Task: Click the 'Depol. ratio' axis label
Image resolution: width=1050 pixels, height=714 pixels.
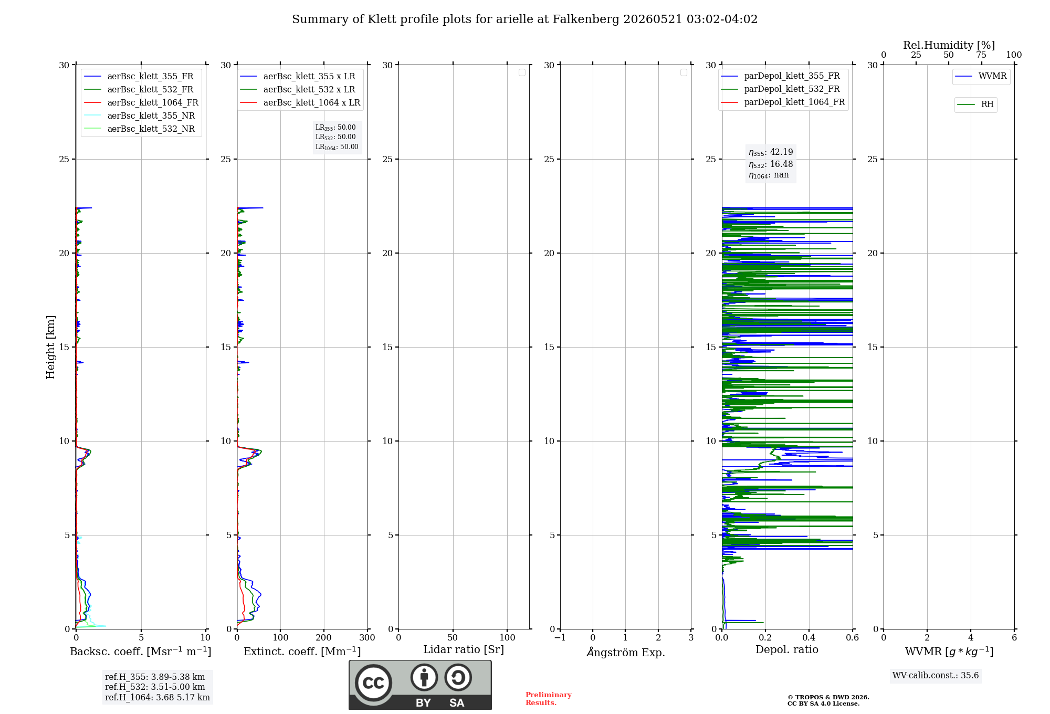Action: [787, 650]
